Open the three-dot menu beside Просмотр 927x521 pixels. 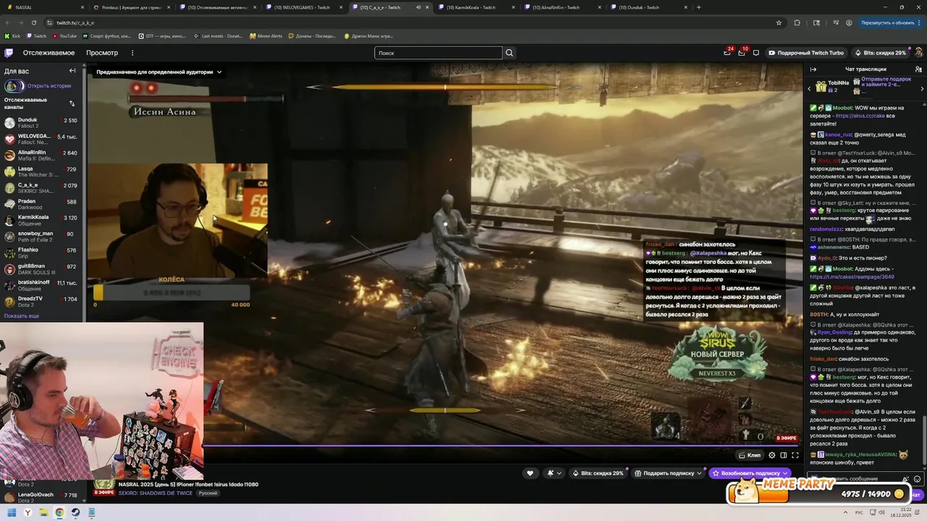tap(132, 53)
